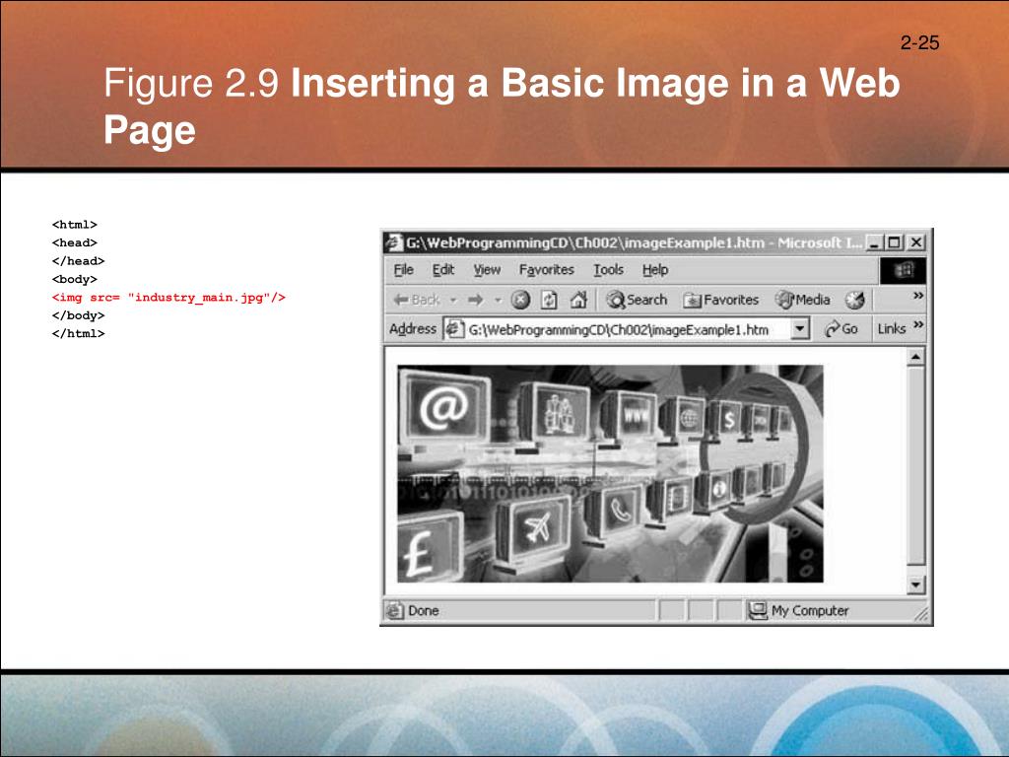Open the Favorites menu
Image resolution: width=1009 pixels, height=757 pixels.
pos(546,270)
